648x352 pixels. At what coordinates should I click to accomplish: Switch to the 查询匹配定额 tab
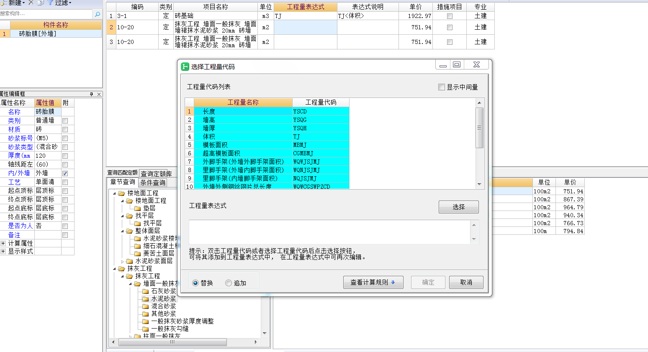click(x=123, y=172)
